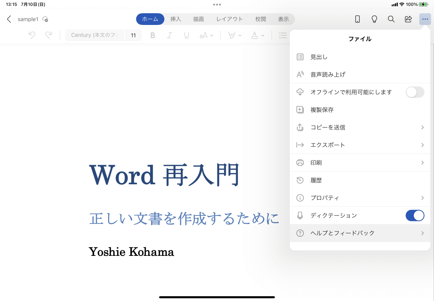Image resolution: width=434 pixels, height=301 pixels.
Task: Click the プロパティ info icon
Action: [x=300, y=198]
